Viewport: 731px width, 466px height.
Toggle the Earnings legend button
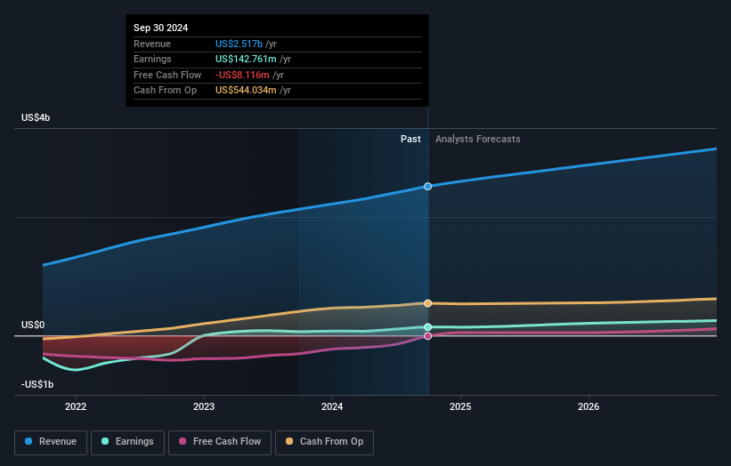(x=127, y=442)
